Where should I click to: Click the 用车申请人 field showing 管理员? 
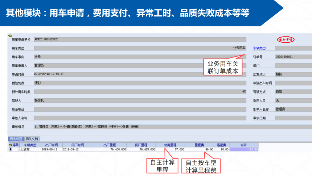[x=140, y=65]
